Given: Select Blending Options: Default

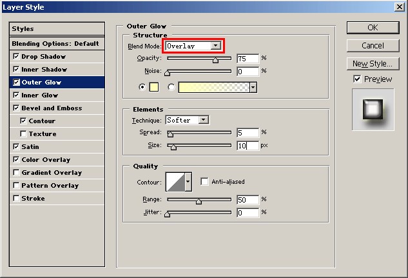Looking at the screenshot, I should pos(55,43).
